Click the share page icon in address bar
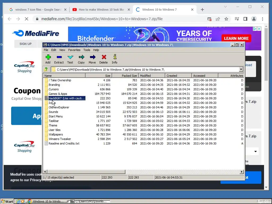 point(218,19)
